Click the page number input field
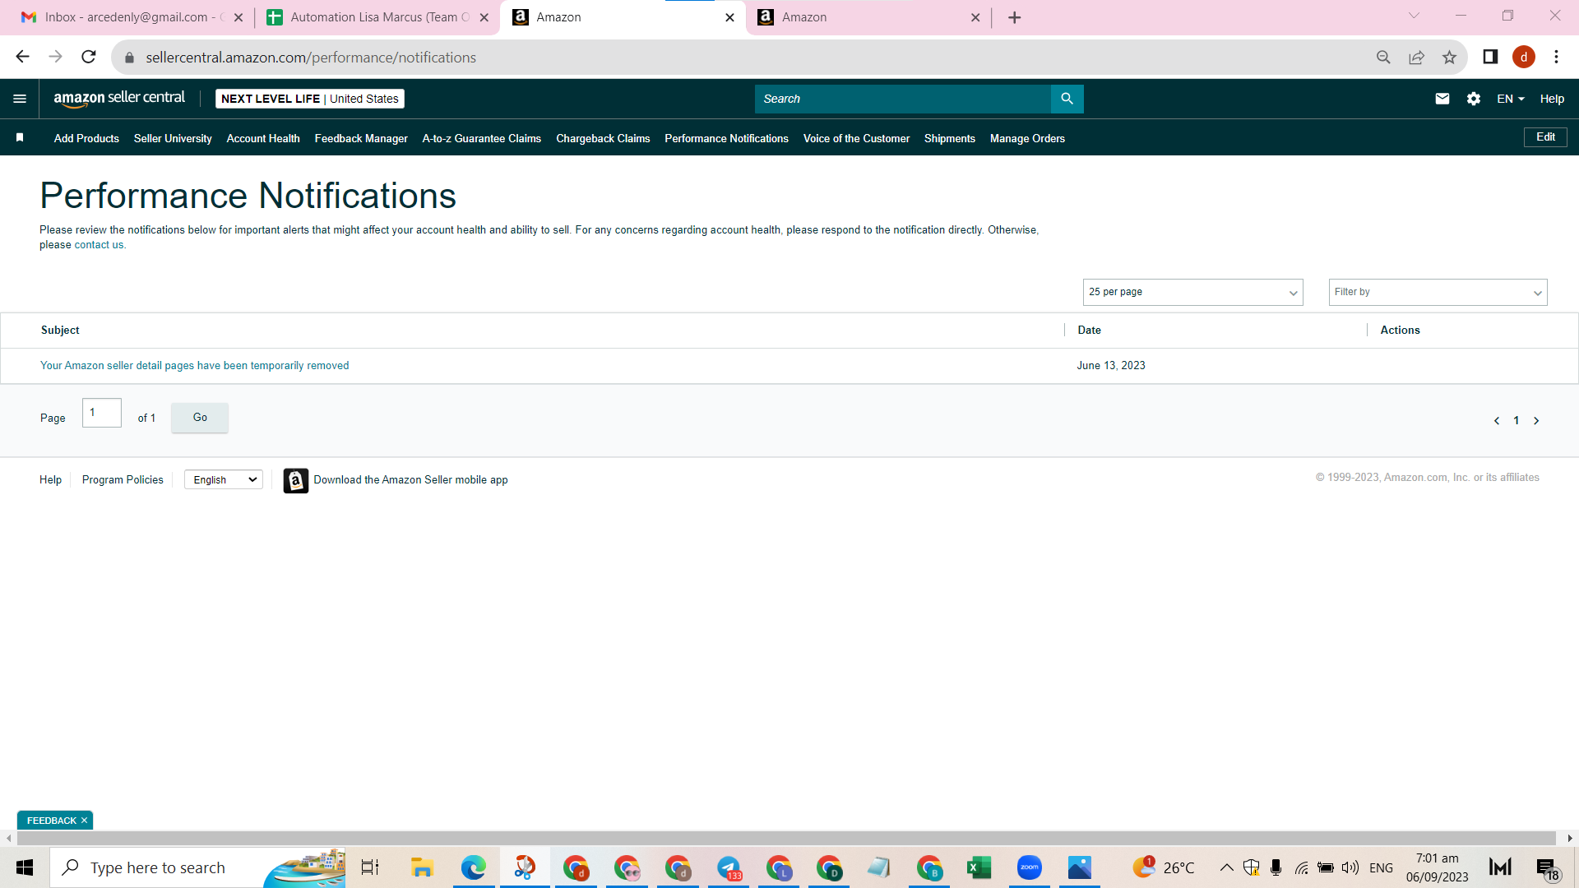 pos(102,413)
